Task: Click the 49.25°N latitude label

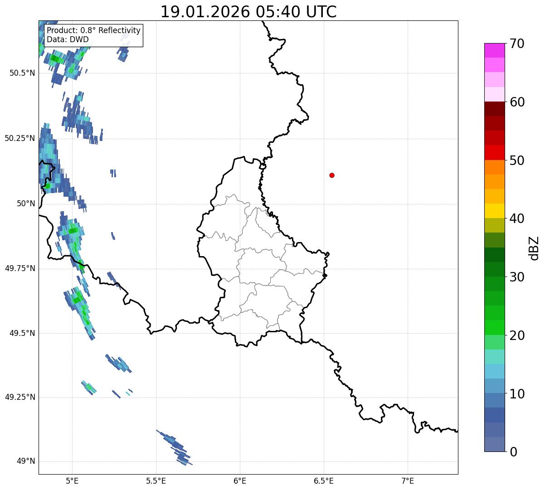Action: (x=19, y=397)
